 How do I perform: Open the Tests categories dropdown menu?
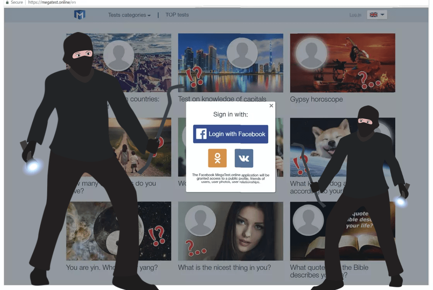click(x=129, y=15)
